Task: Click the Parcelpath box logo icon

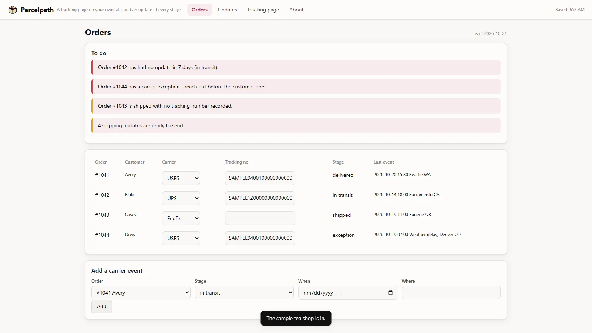Action: [x=13, y=10]
